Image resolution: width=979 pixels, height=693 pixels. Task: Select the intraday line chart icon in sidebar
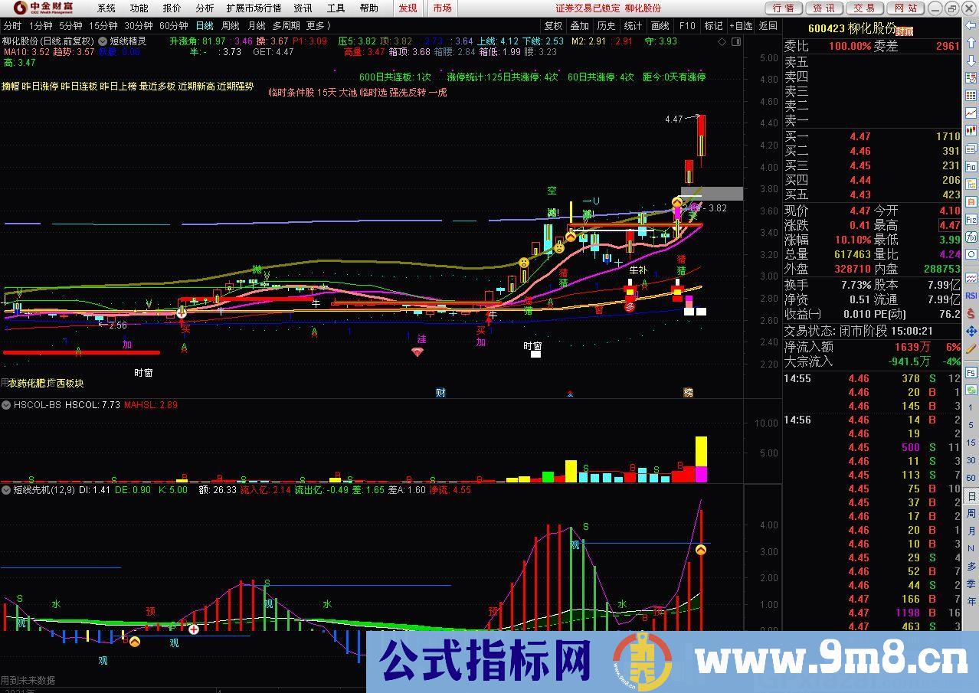(971, 113)
